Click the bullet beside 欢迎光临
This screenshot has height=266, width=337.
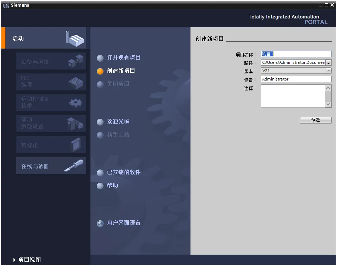(100, 122)
